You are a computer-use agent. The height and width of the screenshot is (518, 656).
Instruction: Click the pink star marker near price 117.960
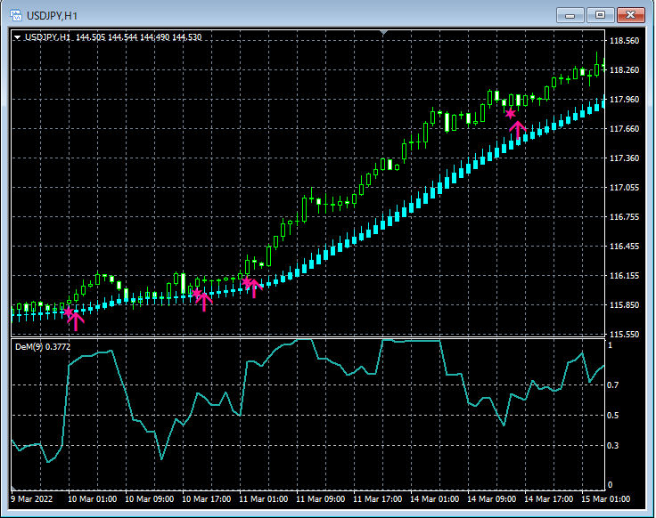coord(510,113)
